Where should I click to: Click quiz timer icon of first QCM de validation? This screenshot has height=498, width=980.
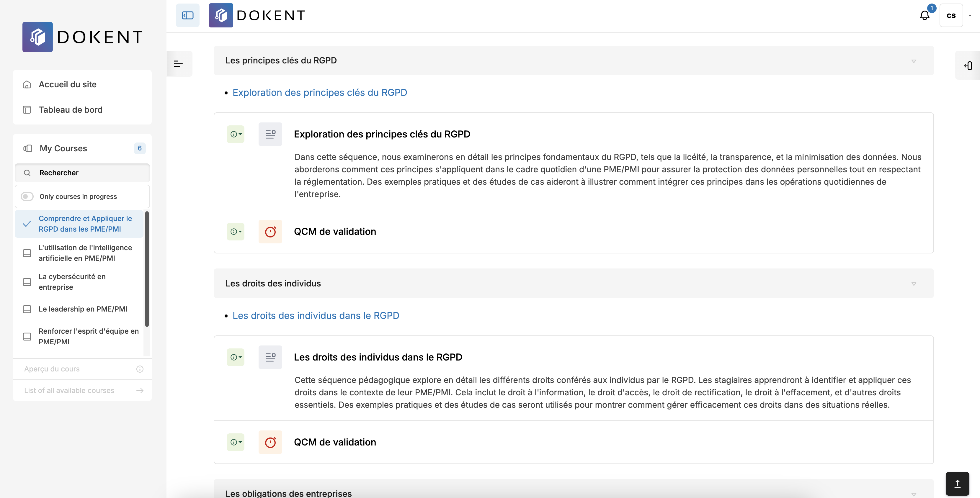point(270,232)
